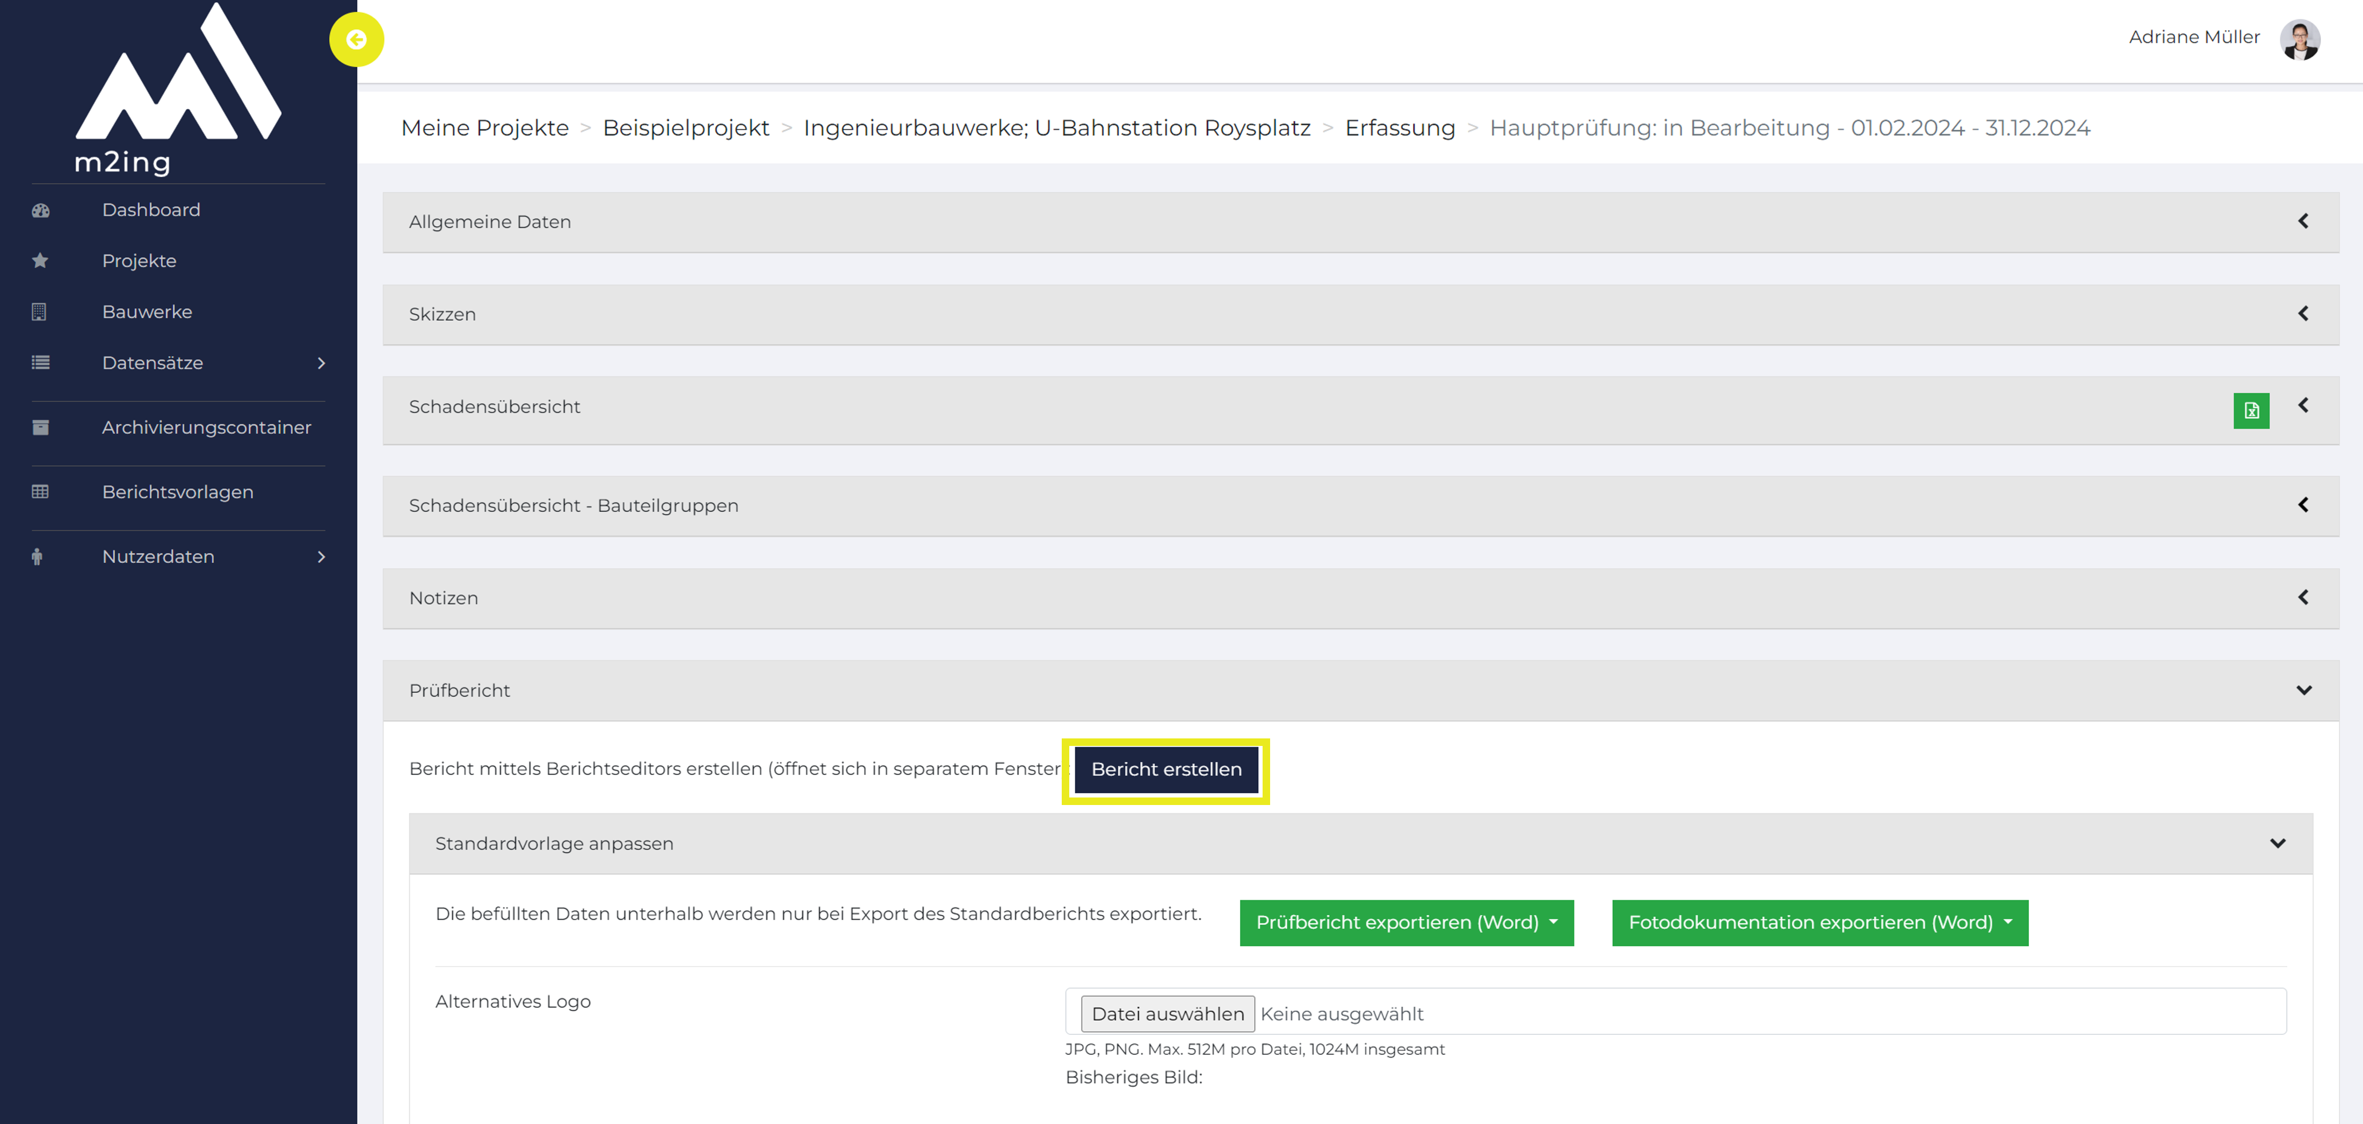Click the Berichtsvorlagen table icon
Image resolution: width=2363 pixels, height=1124 pixels.
click(x=40, y=492)
